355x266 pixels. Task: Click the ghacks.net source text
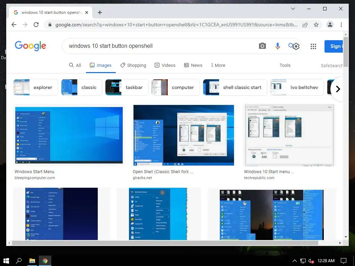click(x=142, y=178)
